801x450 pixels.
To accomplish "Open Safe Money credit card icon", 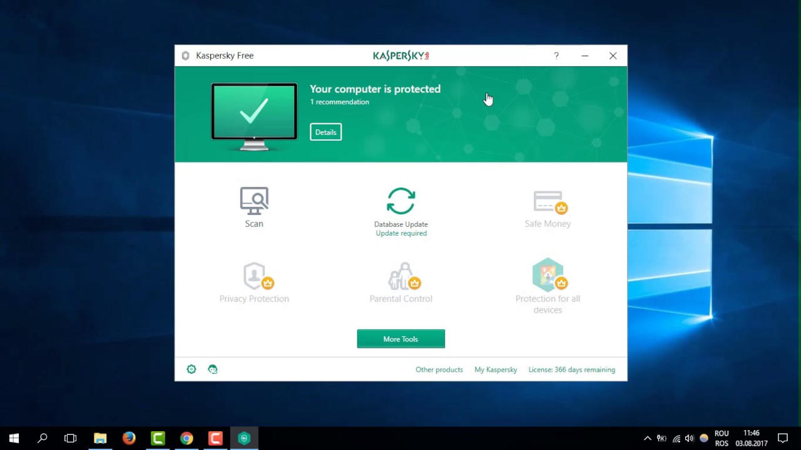I will [x=549, y=202].
